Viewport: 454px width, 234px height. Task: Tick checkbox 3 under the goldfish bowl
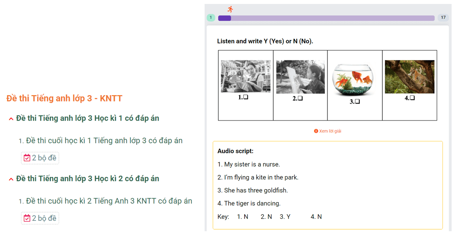tap(357, 102)
